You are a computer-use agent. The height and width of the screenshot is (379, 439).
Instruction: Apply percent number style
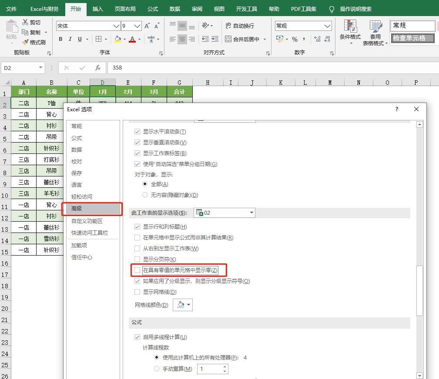coord(294,39)
